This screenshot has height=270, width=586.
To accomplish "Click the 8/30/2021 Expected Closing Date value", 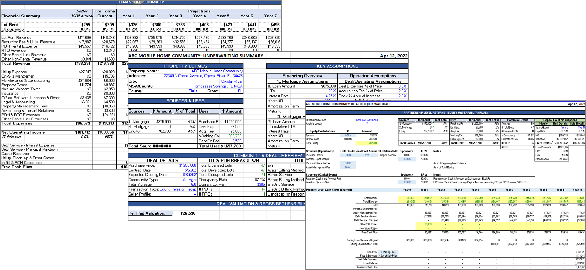I will click(190, 175).
